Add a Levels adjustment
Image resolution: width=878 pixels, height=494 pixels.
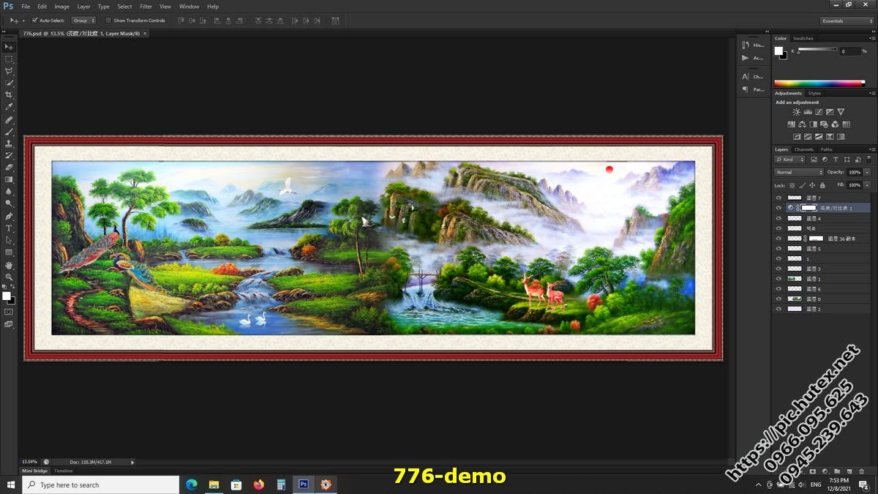(807, 112)
